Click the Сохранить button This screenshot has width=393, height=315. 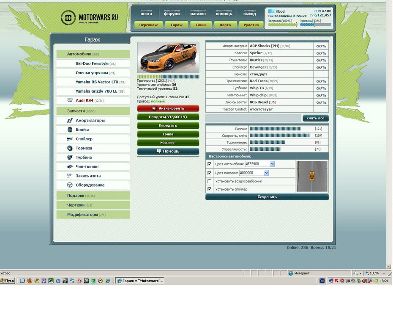(267, 197)
